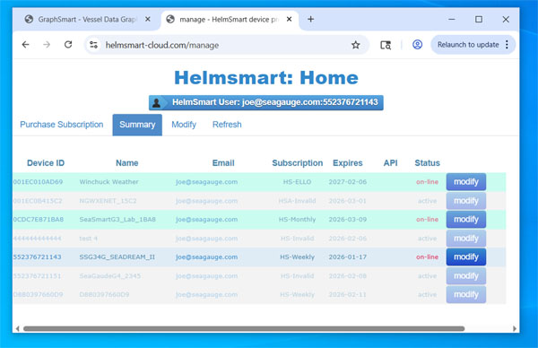Click the Expires column header
This screenshot has height=348, width=538.
(348, 163)
